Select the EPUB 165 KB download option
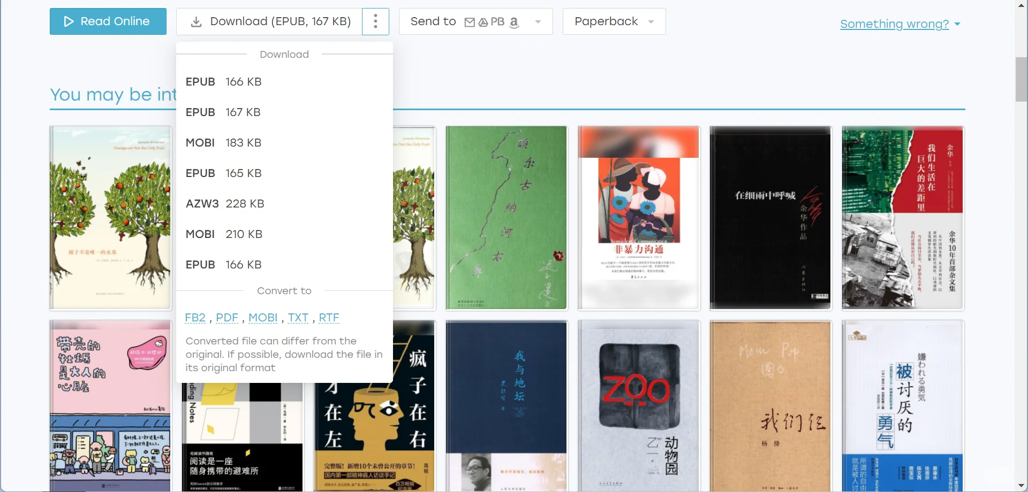This screenshot has height=492, width=1028. tap(284, 173)
